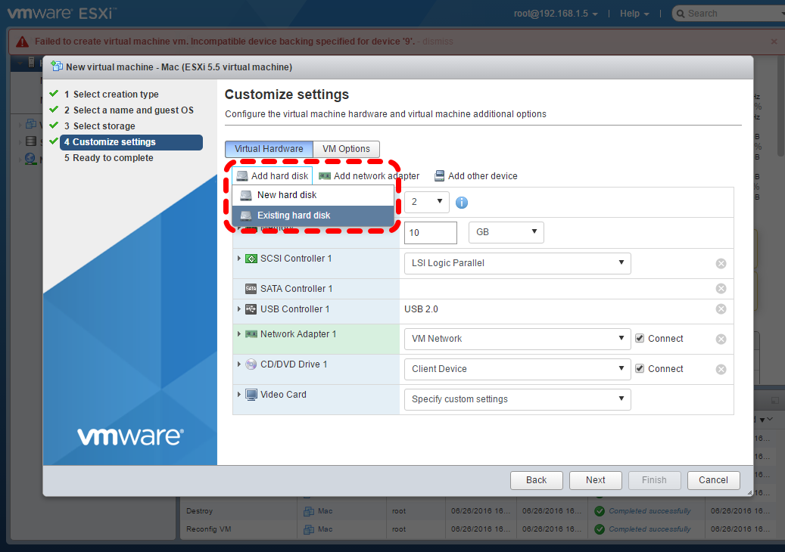Click the New hard disk menu icon

pos(246,195)
